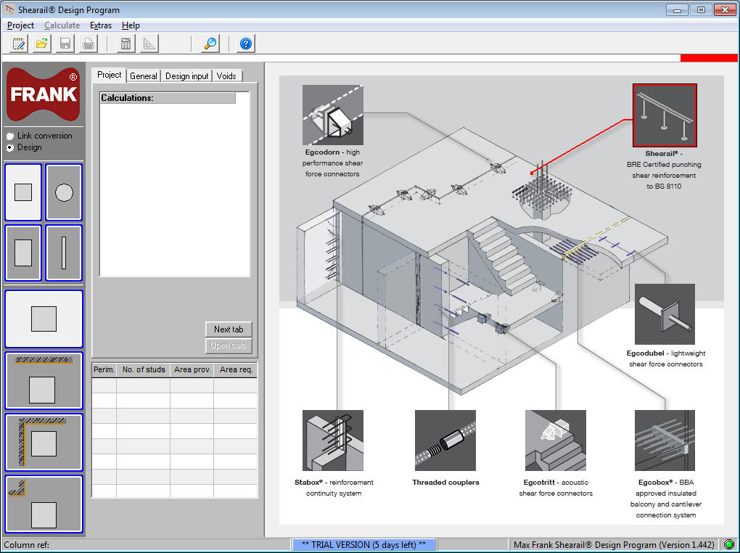Click the TRIAL VERSION notice in the status bar

click(363, 544)
